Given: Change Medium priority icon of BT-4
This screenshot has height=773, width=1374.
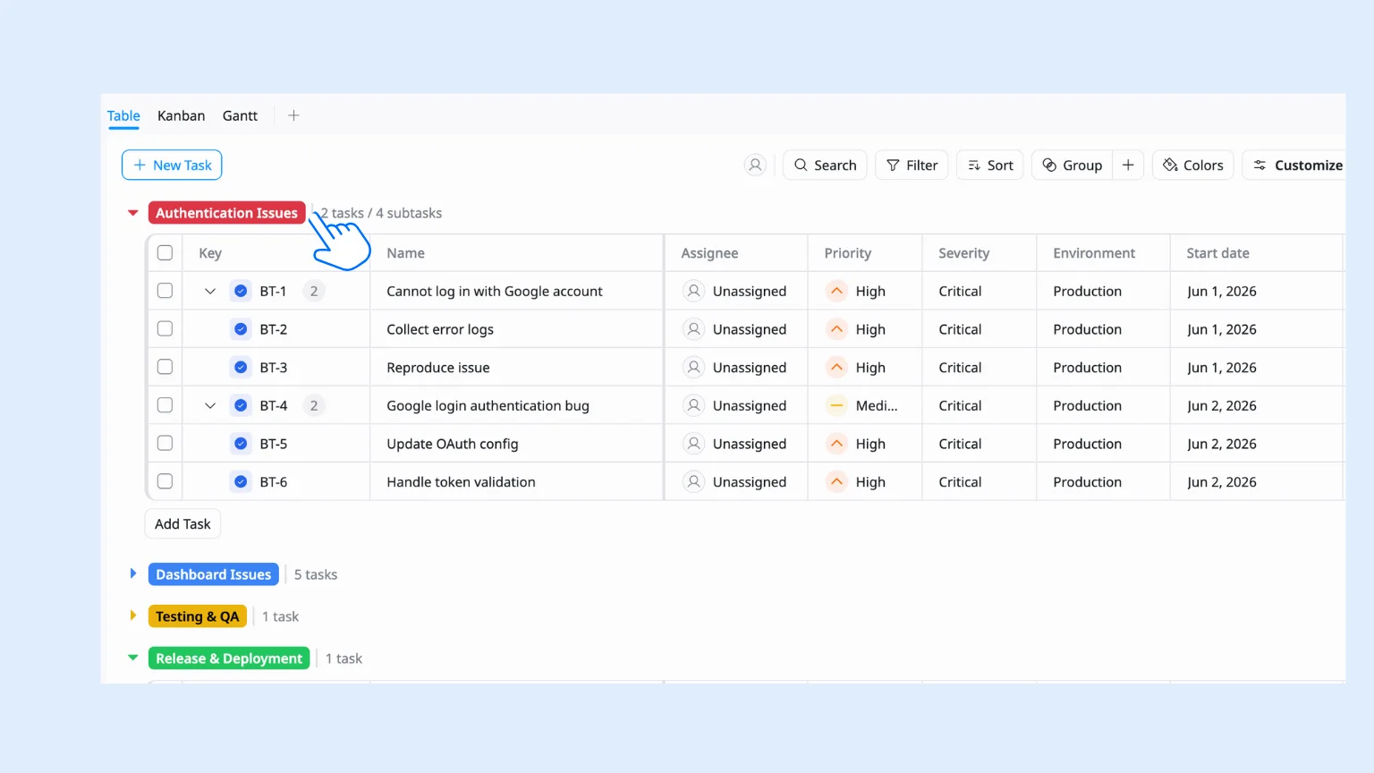Looking at the screenshot, I should (836, 405).
